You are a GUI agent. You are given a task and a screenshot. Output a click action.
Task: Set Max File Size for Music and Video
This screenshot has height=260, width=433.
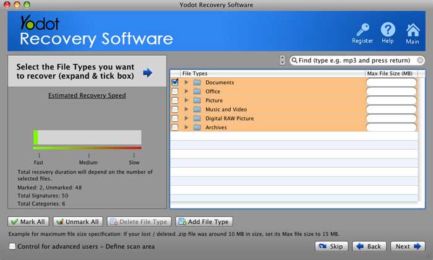[x=392, y=109]
